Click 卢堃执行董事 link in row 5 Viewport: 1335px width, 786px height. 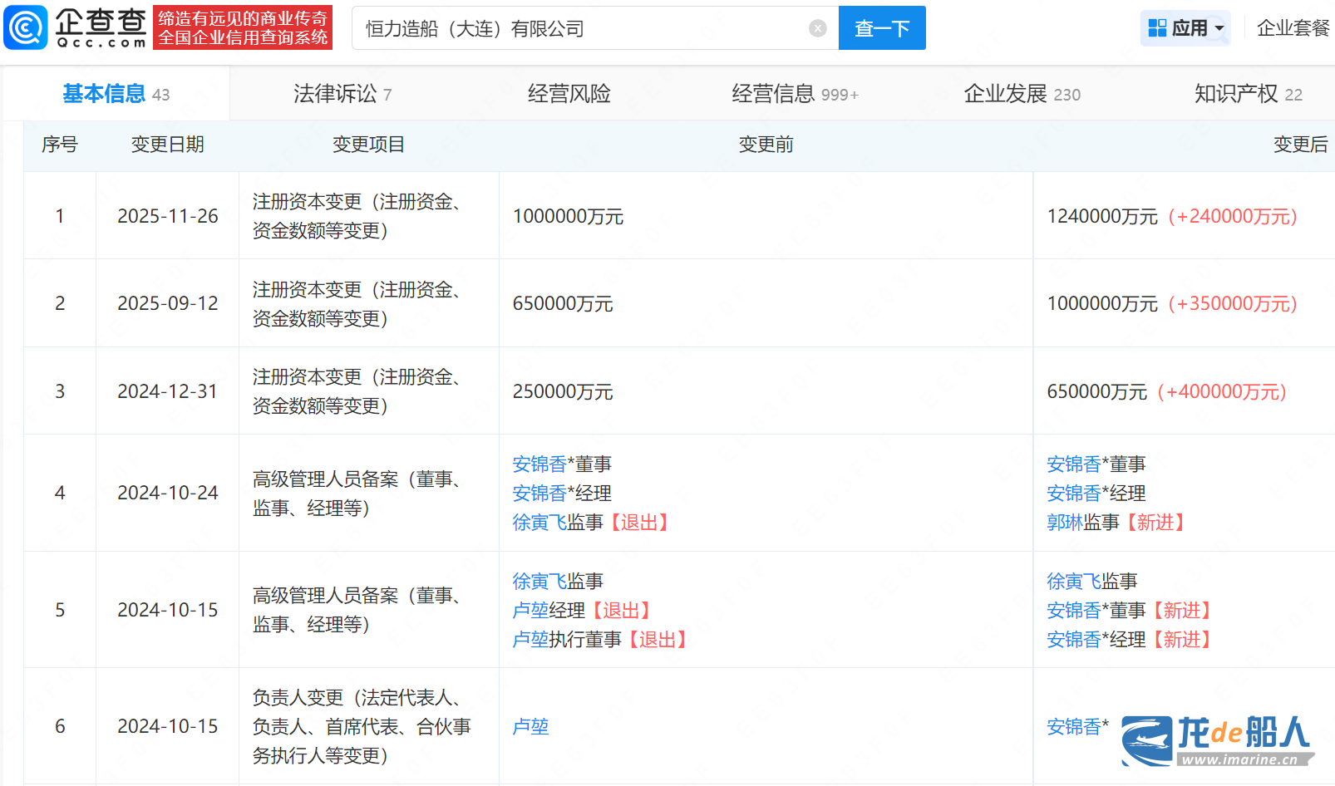pyautogui.click(x=530, y=640)
